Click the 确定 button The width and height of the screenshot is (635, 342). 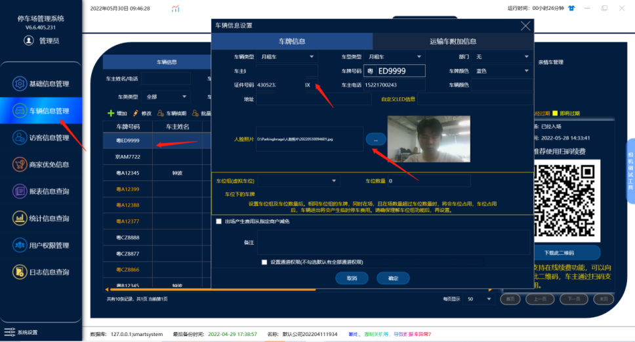(393, 278)
